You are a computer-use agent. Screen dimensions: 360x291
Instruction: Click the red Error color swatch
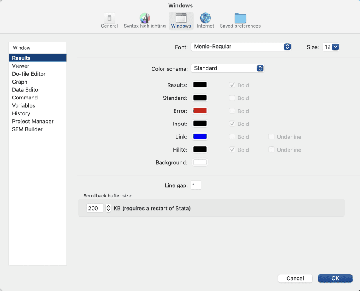point(200,111)
